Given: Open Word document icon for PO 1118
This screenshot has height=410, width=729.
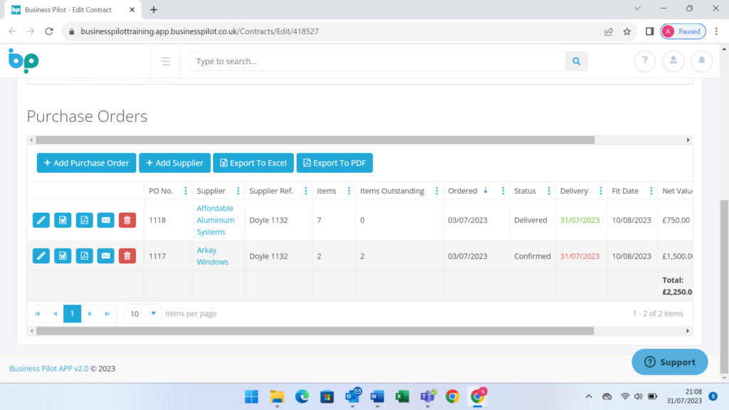Looking at the screenshot, I should click(63, 221).
